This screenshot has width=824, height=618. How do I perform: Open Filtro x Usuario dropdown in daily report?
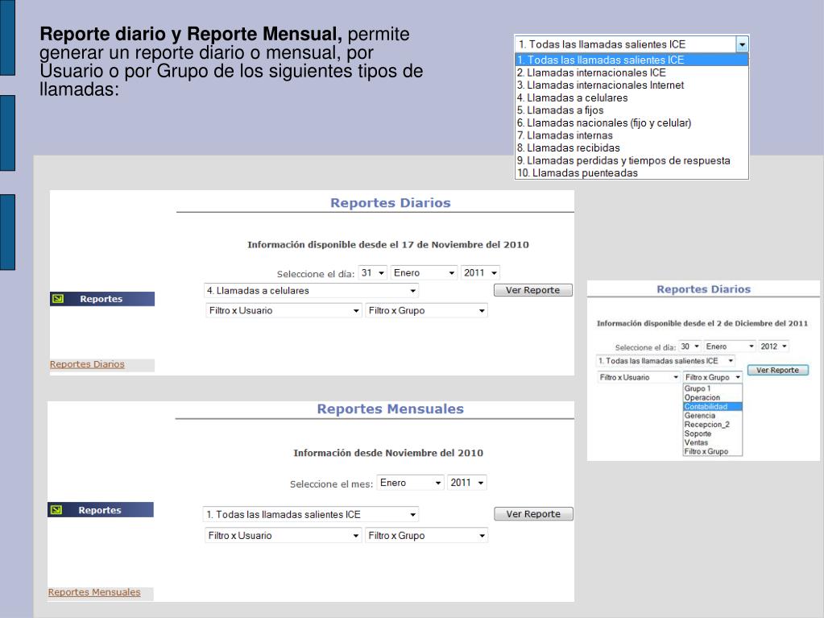coord(283,309)
